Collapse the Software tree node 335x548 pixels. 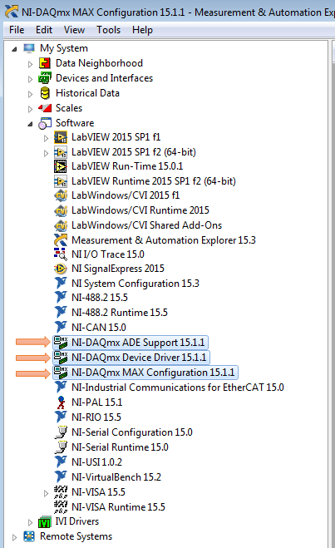[x=30, y=124]
